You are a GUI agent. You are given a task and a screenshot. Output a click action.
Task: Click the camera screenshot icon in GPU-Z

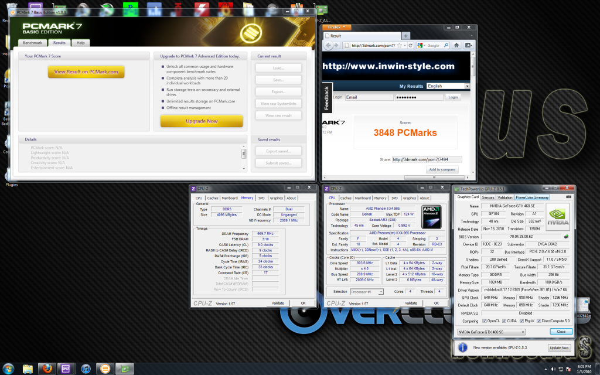[569, 196]
